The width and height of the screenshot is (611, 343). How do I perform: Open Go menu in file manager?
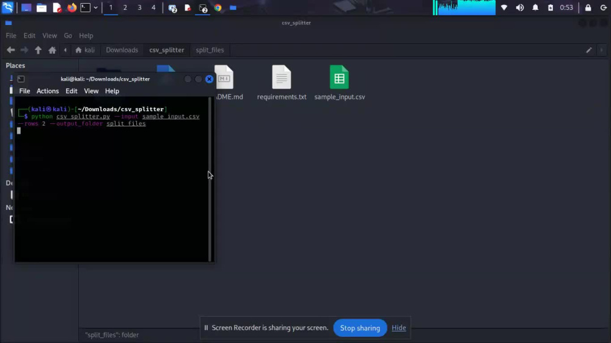(x=68, y=35)
